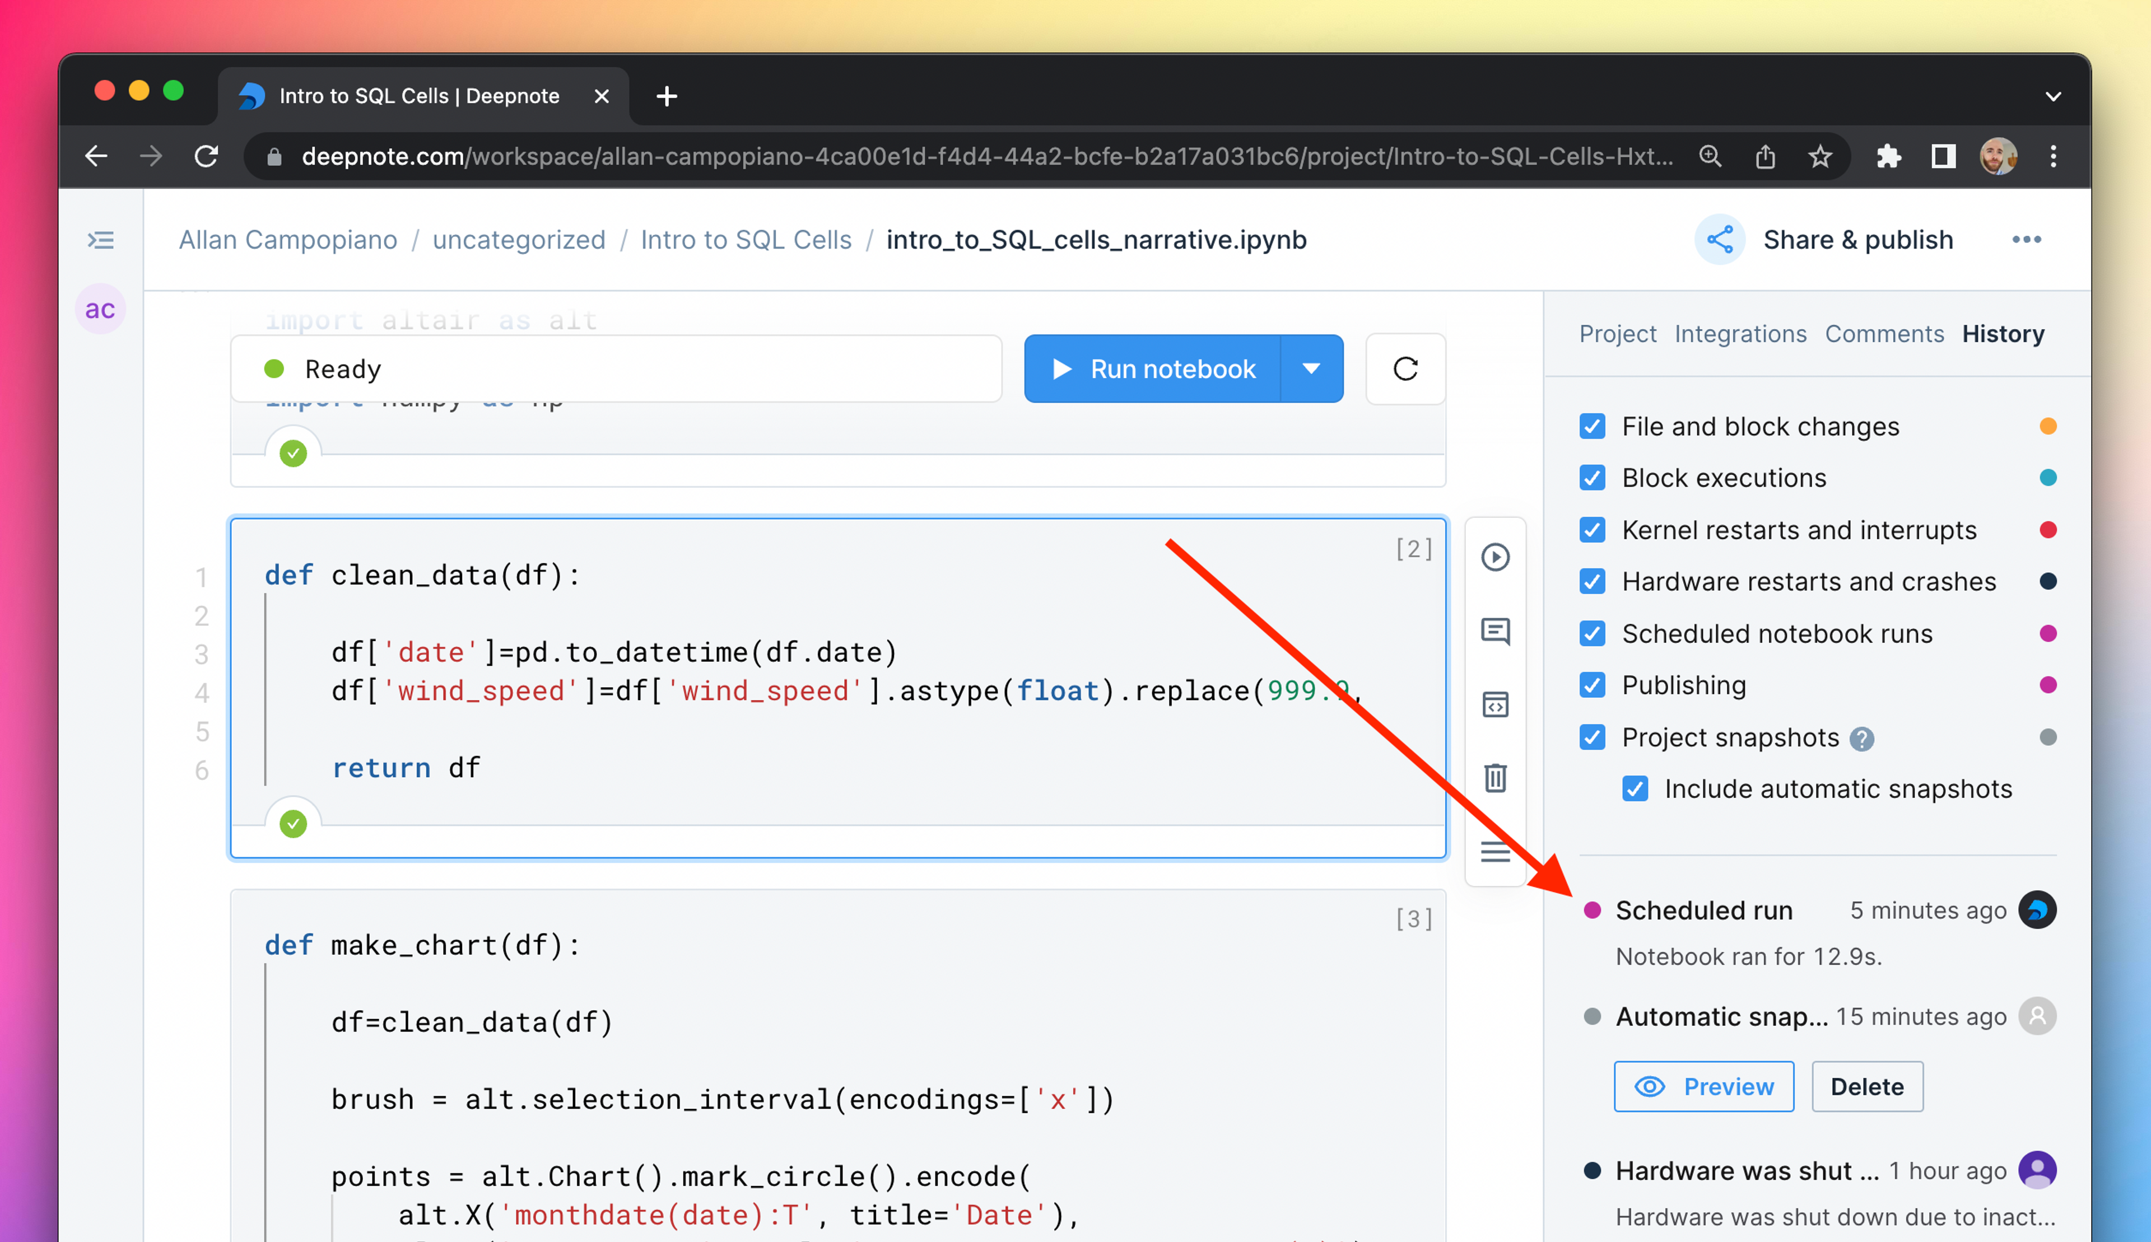Screen dimensions: 2151x1242
Task: Click the browser address bar URL
Action: click(x=987, y=157)
